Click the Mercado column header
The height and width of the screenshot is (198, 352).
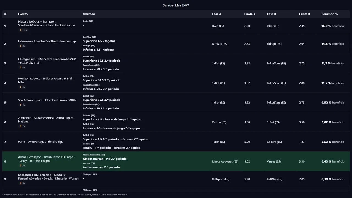89,14
